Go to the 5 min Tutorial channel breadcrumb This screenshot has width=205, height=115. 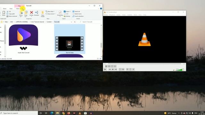point(37,22)
